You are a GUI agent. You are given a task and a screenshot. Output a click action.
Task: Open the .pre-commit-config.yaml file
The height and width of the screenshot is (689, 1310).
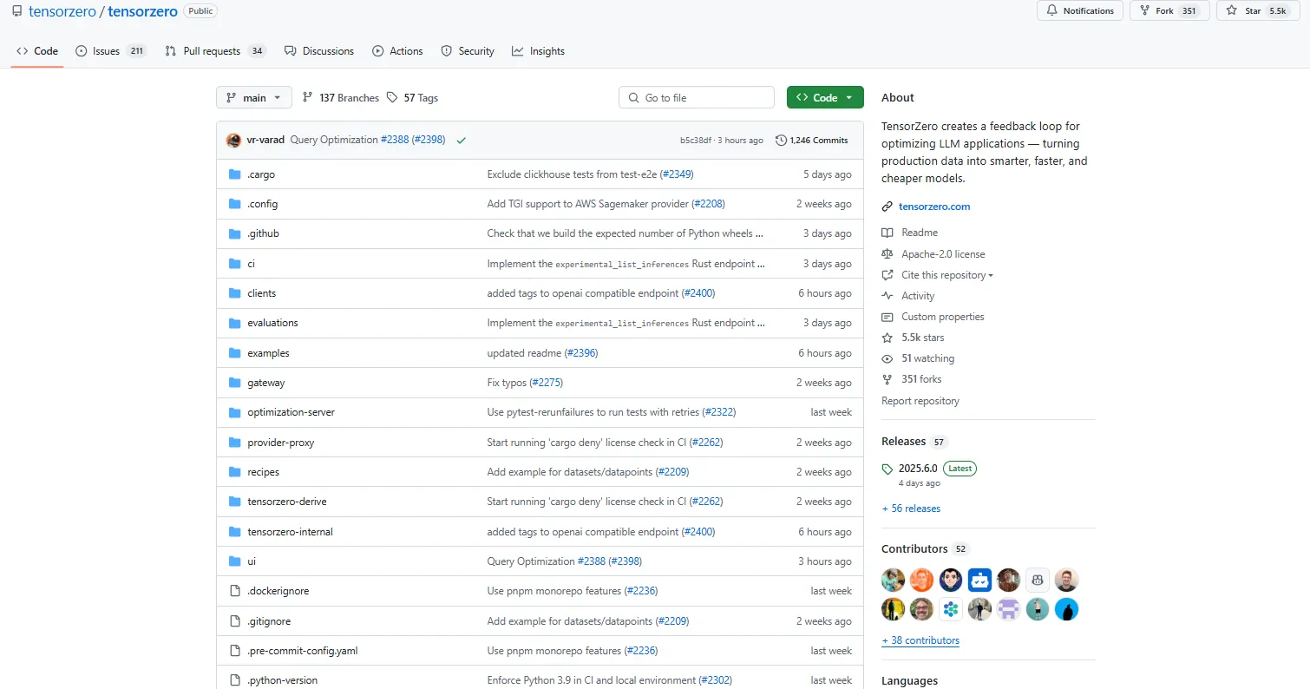point(302,651)
